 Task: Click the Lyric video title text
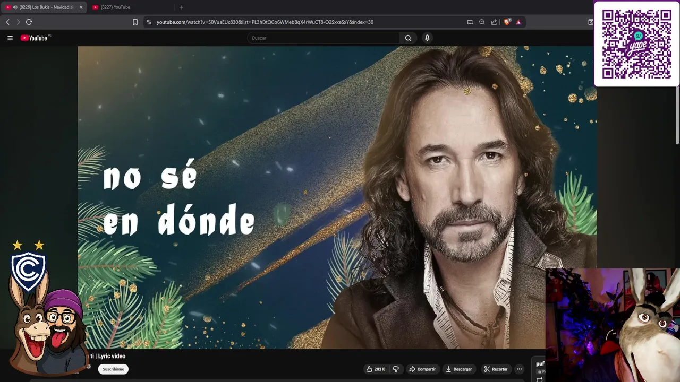coord(112,356)
